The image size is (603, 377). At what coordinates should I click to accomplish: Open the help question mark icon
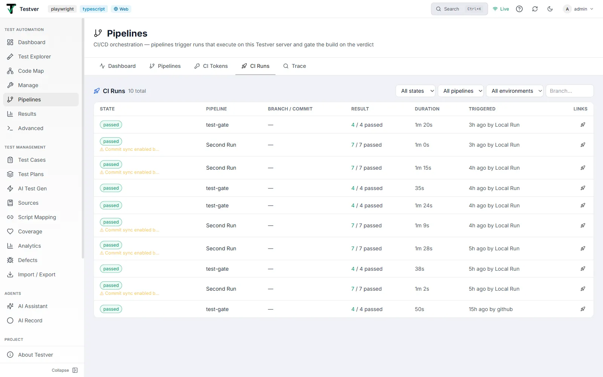pyautogui.click(x=519, y=9)
